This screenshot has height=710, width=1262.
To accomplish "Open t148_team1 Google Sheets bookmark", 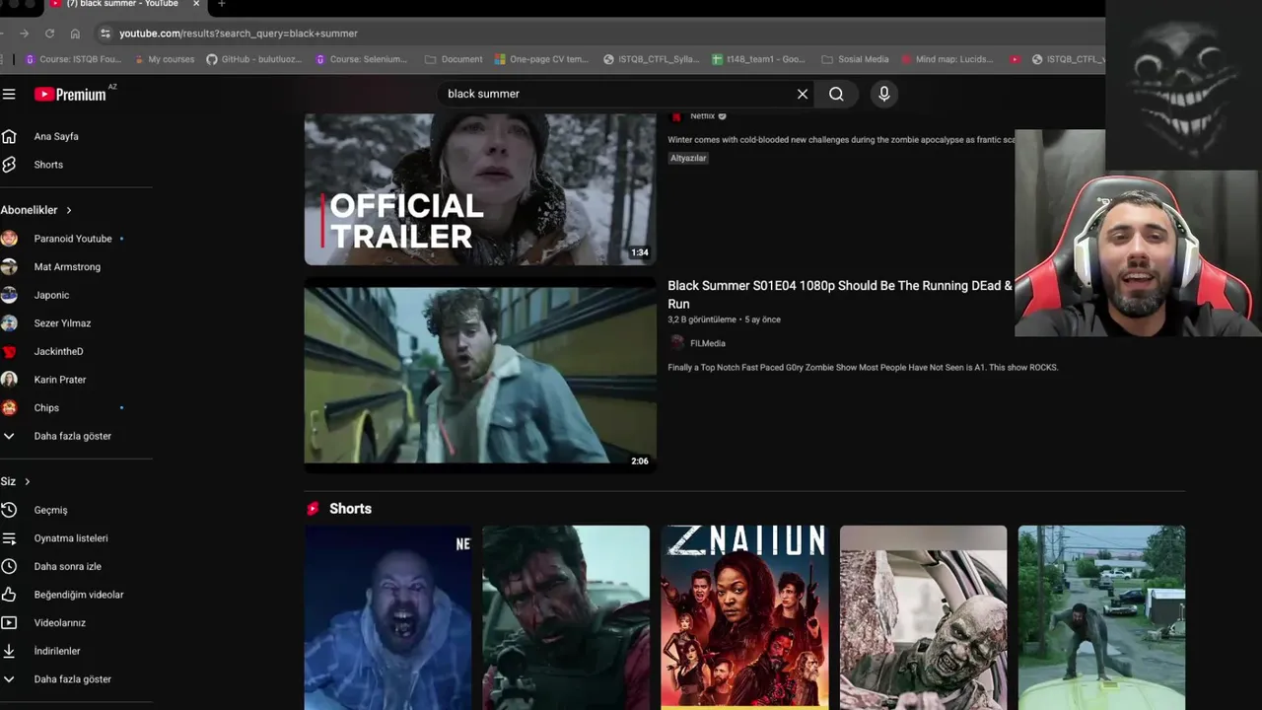I will [x=758, y=59].
